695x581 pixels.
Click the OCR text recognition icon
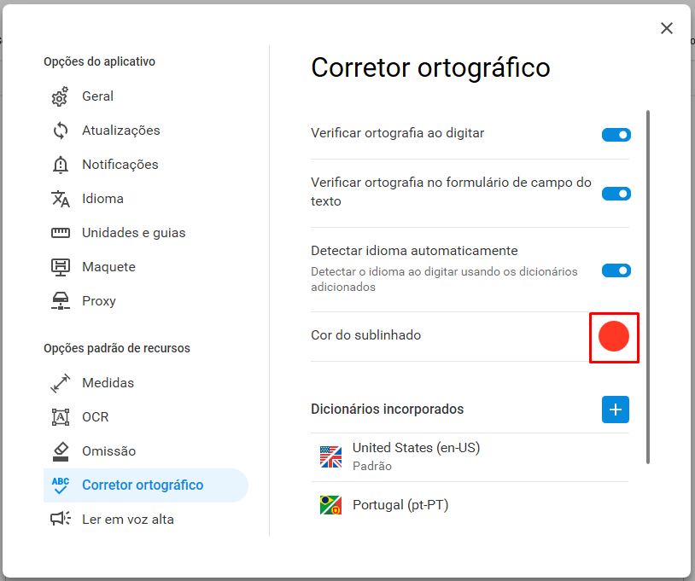click(x=61, y=417)
